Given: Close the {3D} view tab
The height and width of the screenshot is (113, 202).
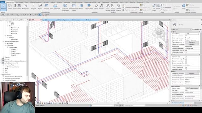Looking at the screenshot, I should (x=41, y=20).
